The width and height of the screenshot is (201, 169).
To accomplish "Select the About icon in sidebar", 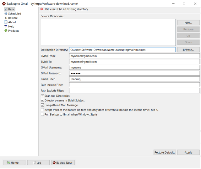I will tap(6, 22).
